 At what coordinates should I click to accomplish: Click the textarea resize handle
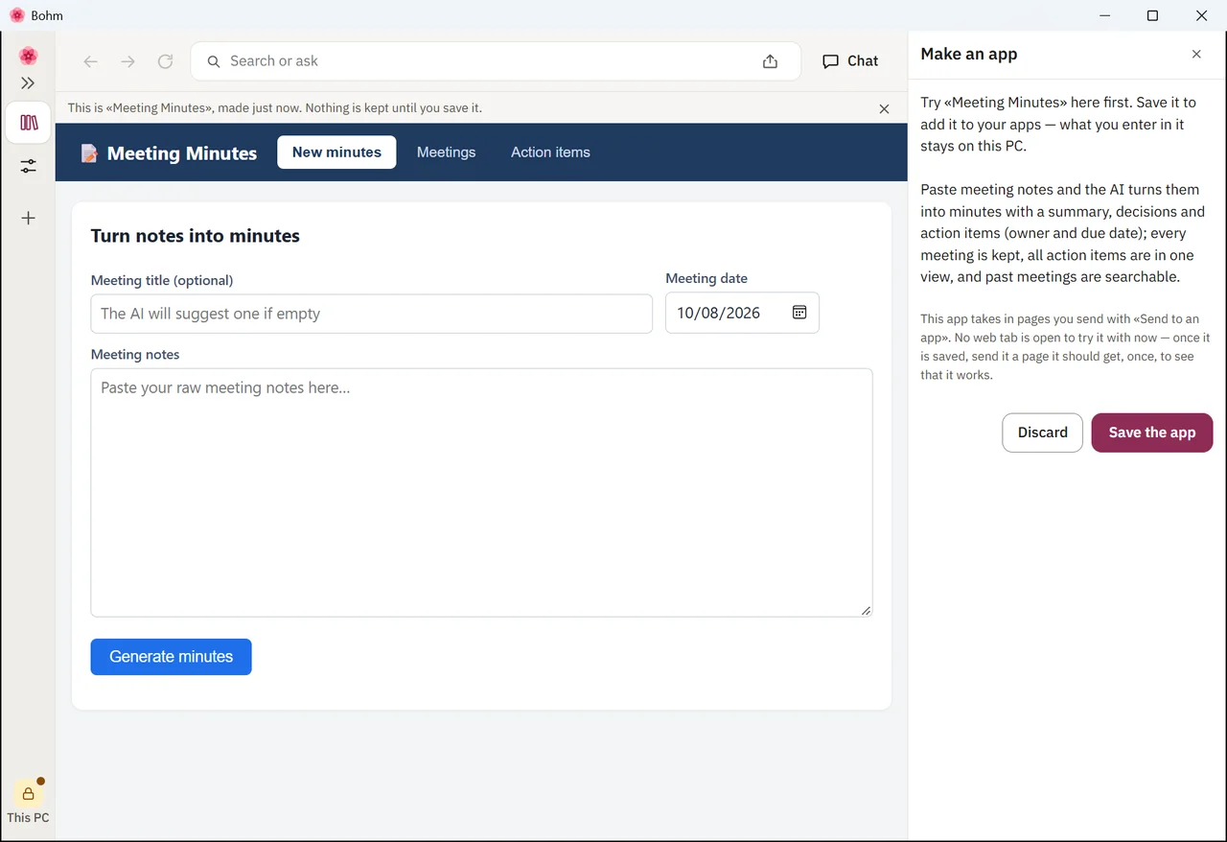tap(866, 610)
